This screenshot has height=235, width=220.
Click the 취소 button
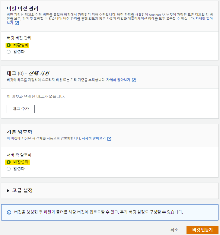pos(174,230)
